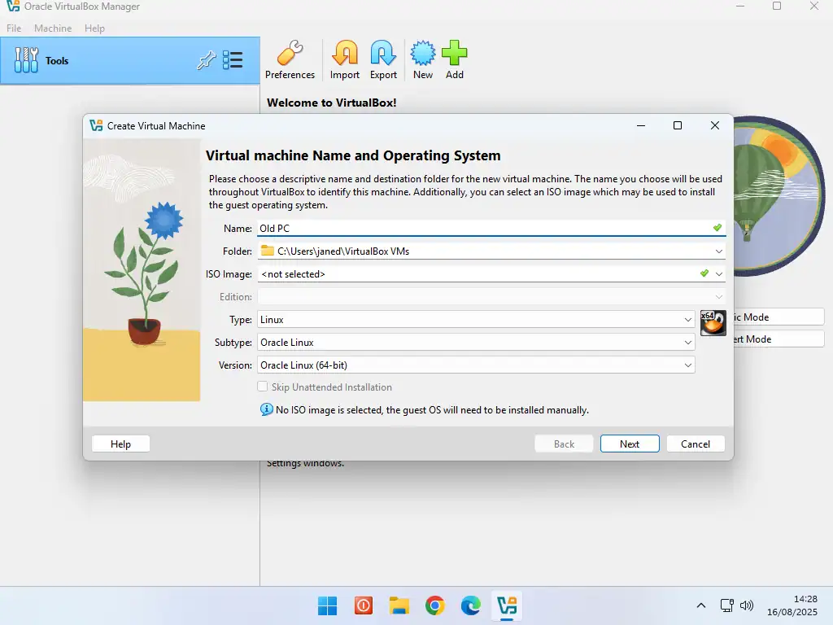
Task: Open the Machine menu
Action: [53, 28]
